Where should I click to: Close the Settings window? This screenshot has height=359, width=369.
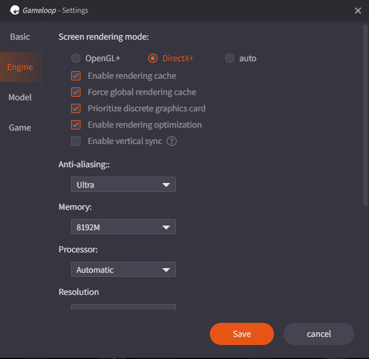(x=358, y=10)
